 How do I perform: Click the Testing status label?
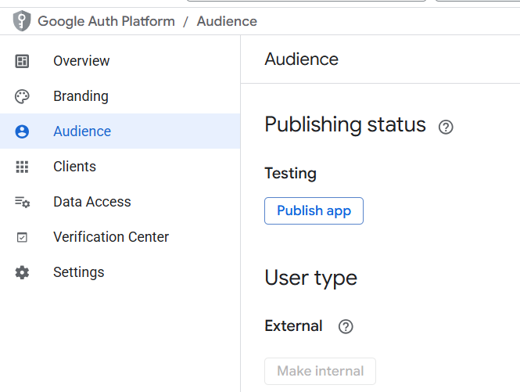tap(291, 173)
